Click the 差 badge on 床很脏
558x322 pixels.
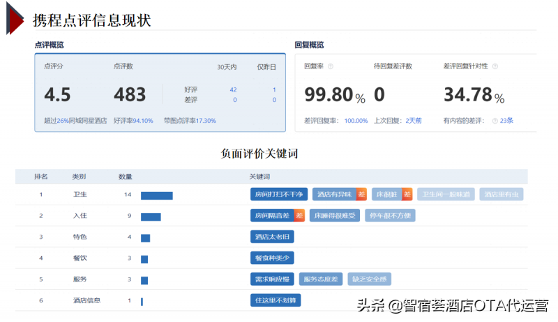pos(407,194)
